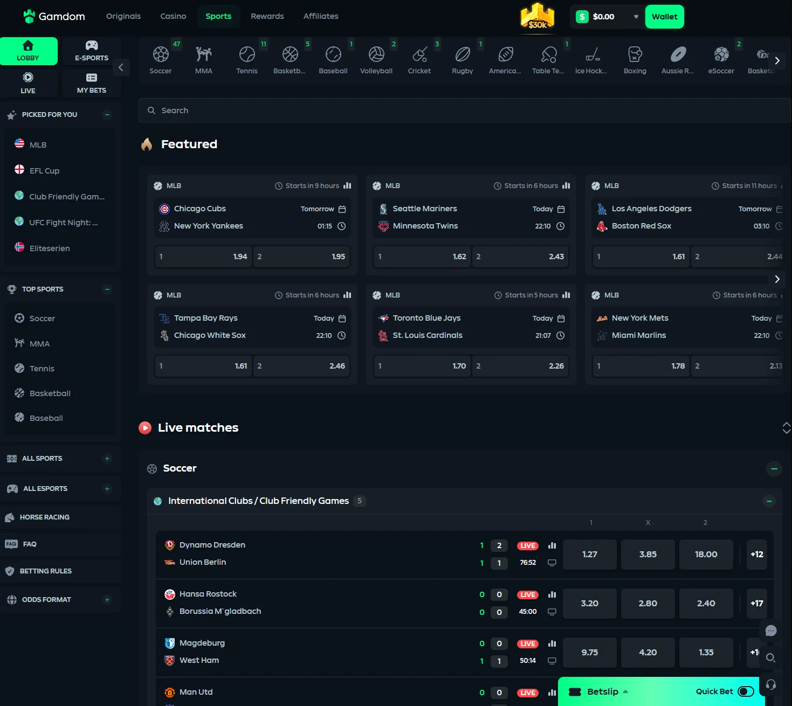Open the Boxing sport category
This screenshot has width=792, height=706.
tap(635, 60)
